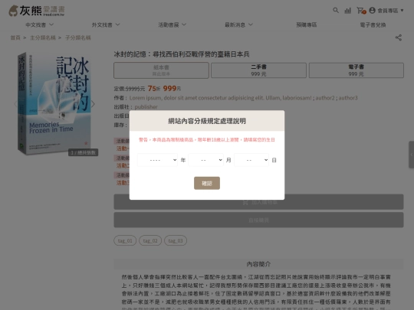This screenshot has height=310, width=414.
Task: Click the 子分類名稱 breadcrumb link
Action: (78, 38)
